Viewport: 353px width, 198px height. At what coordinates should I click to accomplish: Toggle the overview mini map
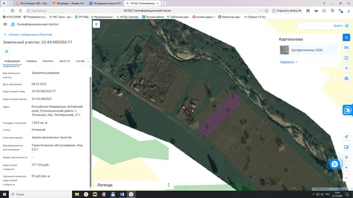coord(346,147)
